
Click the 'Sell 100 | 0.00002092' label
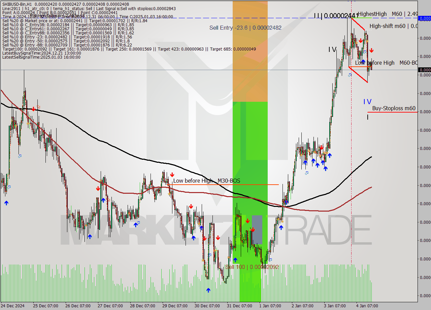click(252, 267)
